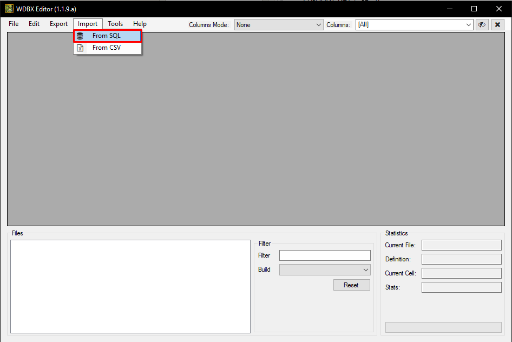Minimize the WDBX Editor window
The height and width of the screenshot is (342, 512).
450,9
